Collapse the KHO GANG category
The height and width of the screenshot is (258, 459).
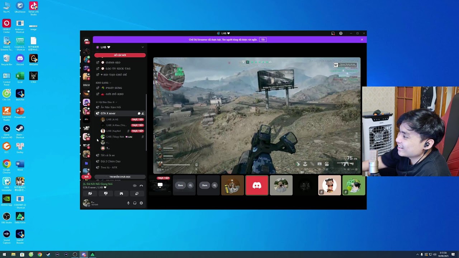(103, 83)
